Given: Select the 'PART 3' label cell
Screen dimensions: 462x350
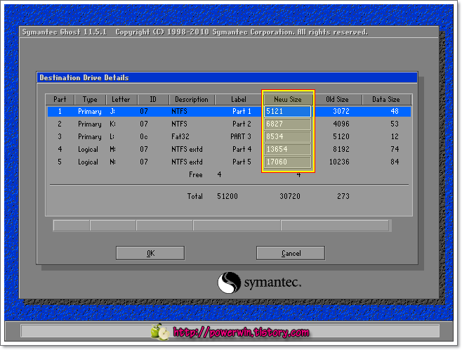Looking at the screenshot, I should pyautogui.click(x=241, y=136).
